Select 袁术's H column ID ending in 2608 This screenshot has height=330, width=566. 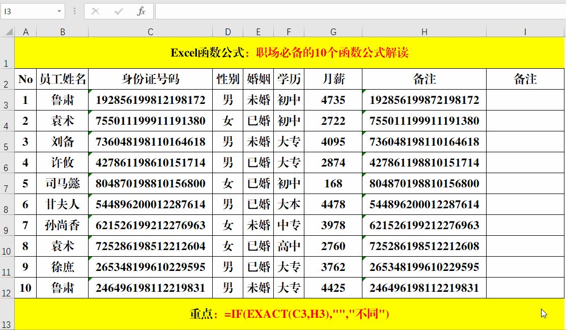coord(424,246)
